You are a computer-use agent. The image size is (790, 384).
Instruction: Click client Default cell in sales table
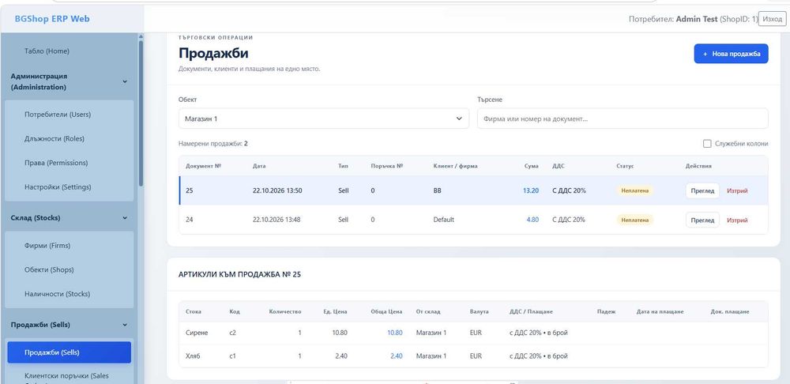(x=443, y=220)
